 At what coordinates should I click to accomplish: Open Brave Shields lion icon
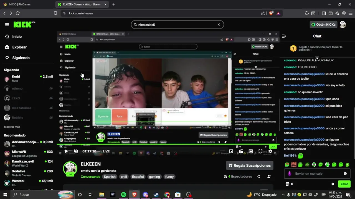click(x=271, y=13)
